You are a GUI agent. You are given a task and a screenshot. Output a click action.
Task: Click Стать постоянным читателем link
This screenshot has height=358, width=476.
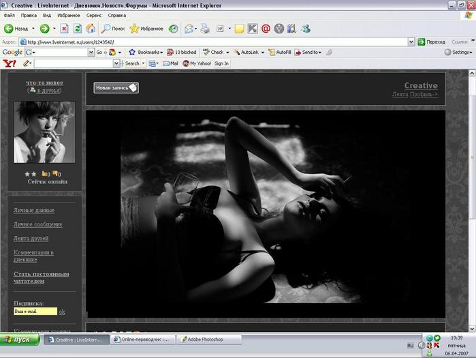[x=42, y=278]
